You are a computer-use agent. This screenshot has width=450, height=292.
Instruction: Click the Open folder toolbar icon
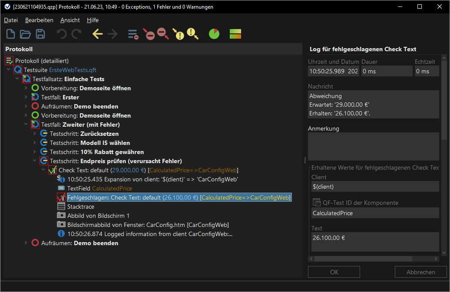tap(25, 34)
